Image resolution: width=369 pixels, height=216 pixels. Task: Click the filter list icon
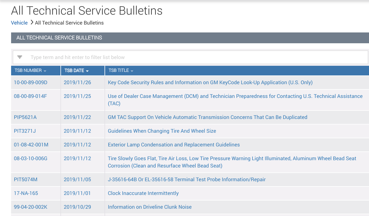(20, 57)
